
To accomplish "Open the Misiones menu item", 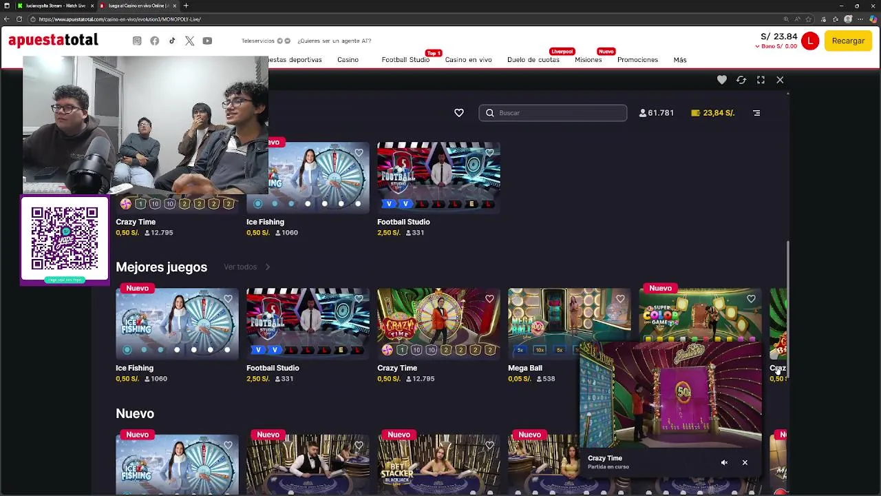I will [588, 60].
